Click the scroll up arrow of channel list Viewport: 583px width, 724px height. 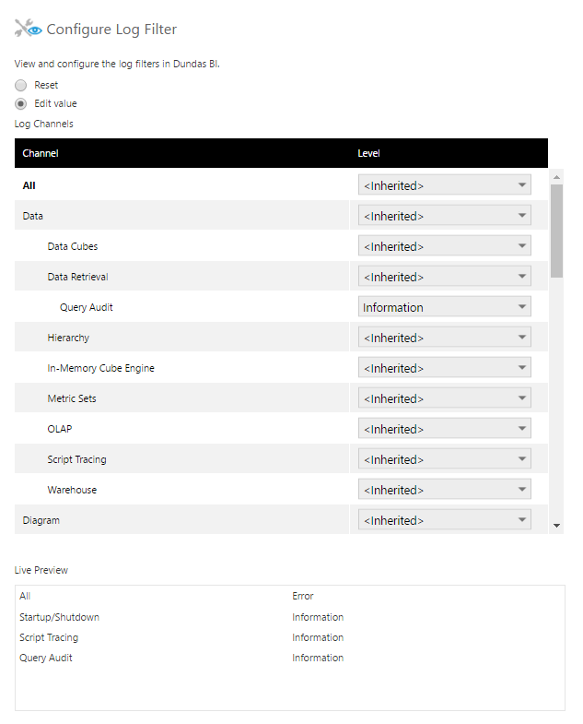coord(556,175)
